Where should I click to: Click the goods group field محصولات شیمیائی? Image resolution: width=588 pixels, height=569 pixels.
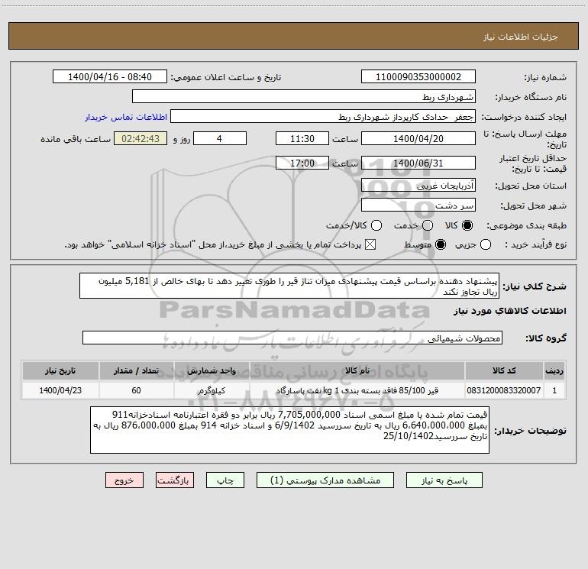(292, 338)
